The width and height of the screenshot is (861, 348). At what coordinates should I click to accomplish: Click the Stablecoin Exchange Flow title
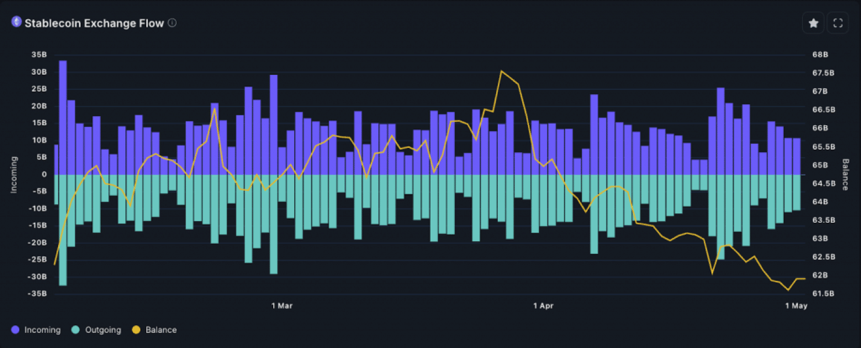click(x=94, y=23)
